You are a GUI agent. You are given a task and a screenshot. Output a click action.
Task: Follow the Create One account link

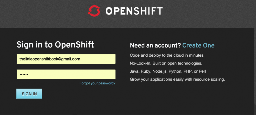pyautogui.click(x=198, y=45)
